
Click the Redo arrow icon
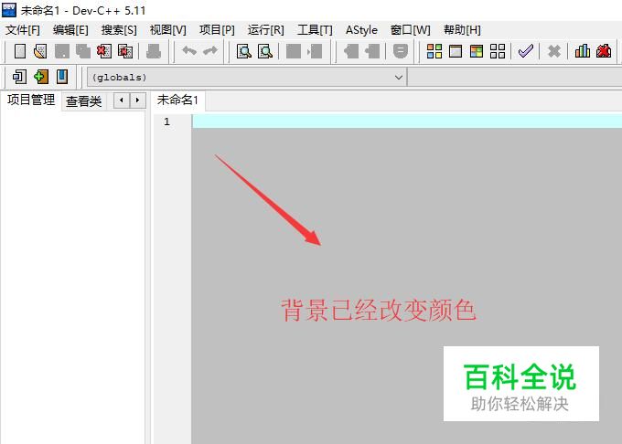tap(210, 51)
